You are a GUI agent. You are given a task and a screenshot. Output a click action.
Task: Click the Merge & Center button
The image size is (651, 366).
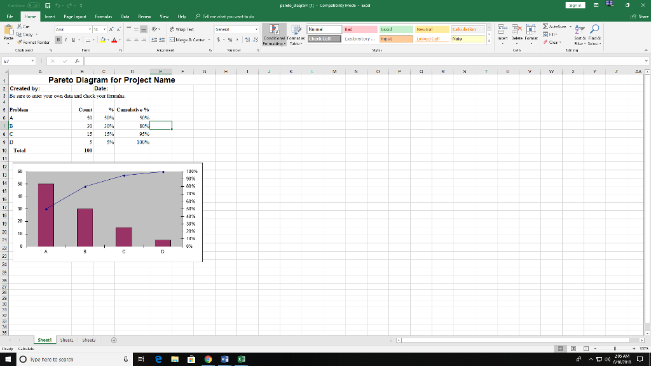[x=188, y=40]
